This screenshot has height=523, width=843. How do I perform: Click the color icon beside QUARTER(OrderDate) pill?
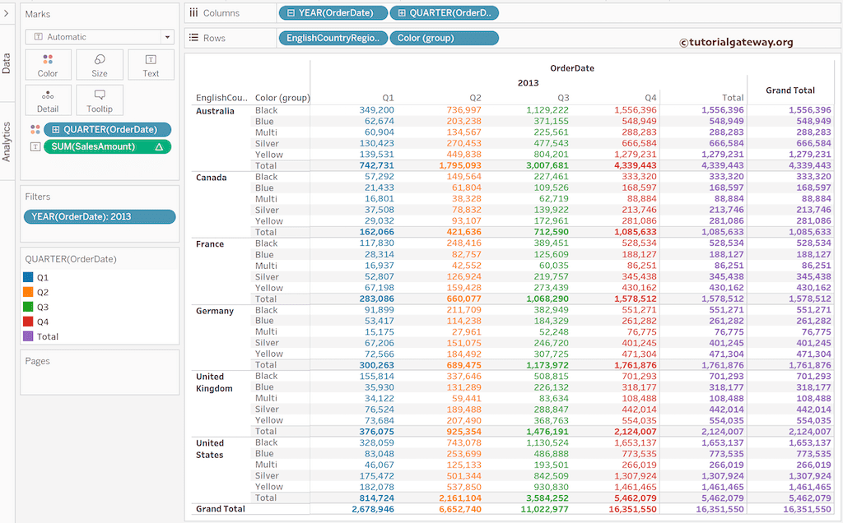tap(35, 129)
